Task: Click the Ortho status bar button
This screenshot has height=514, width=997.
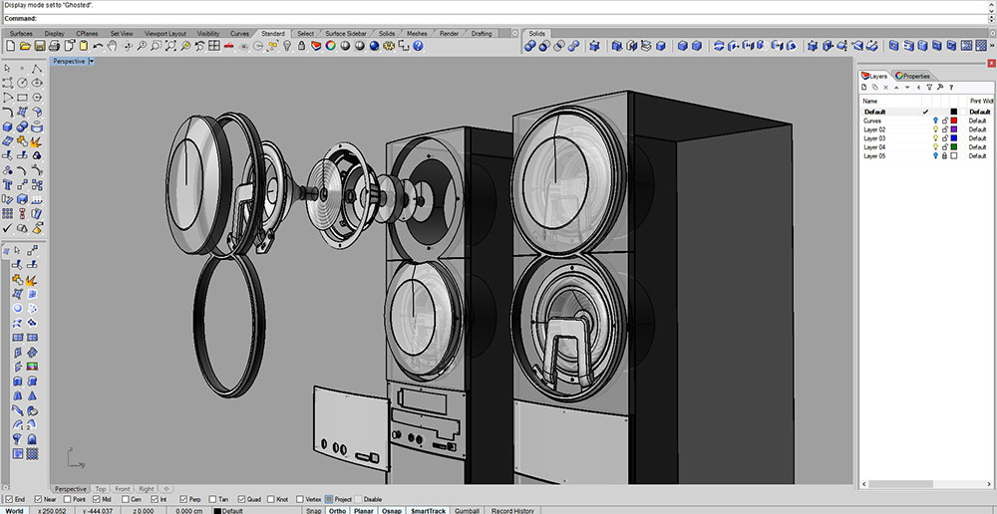Action: 338,510
